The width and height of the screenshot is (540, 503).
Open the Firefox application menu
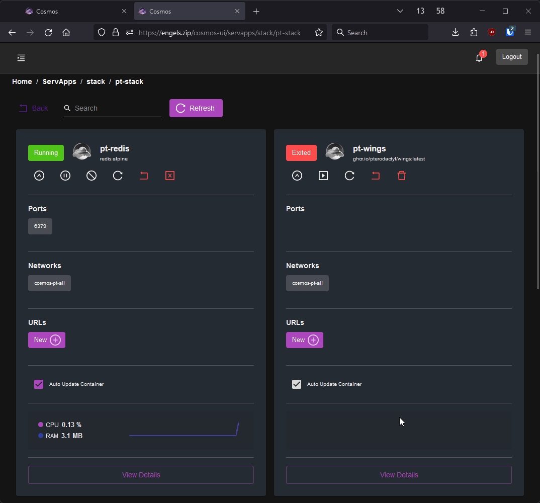[528, 32]
